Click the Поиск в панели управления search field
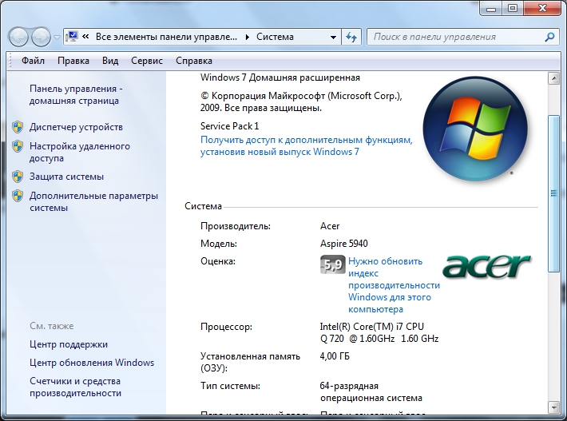Viewport: 567px width, 421px height. (455, 37)
